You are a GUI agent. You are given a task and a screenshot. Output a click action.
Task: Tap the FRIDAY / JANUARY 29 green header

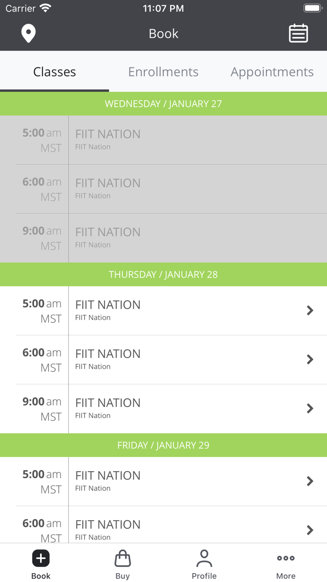pos(163,445)
